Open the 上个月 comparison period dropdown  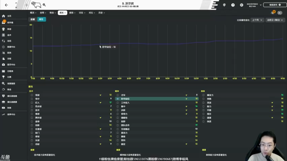coord(257,20)
